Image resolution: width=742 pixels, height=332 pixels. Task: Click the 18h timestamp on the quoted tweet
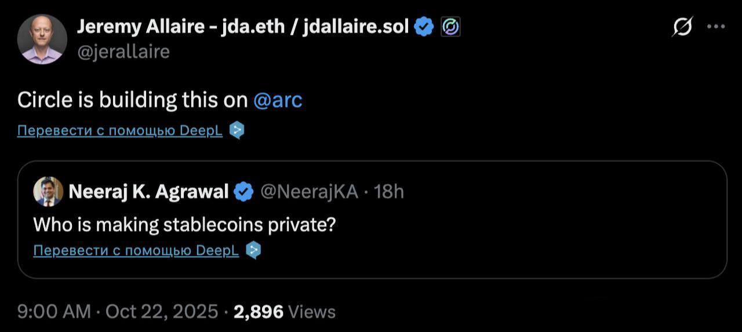coord(389,191)
